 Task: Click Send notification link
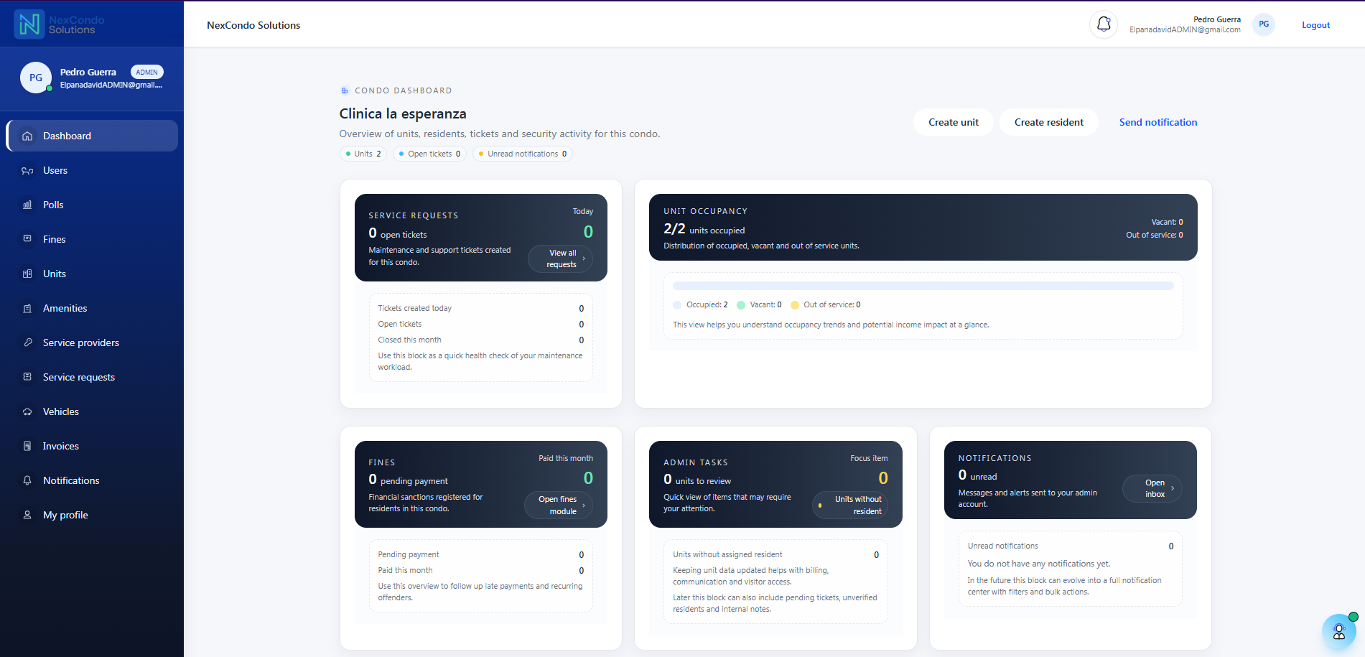1157,122
